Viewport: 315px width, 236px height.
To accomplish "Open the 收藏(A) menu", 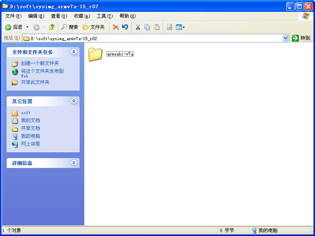I will [82, 16].
